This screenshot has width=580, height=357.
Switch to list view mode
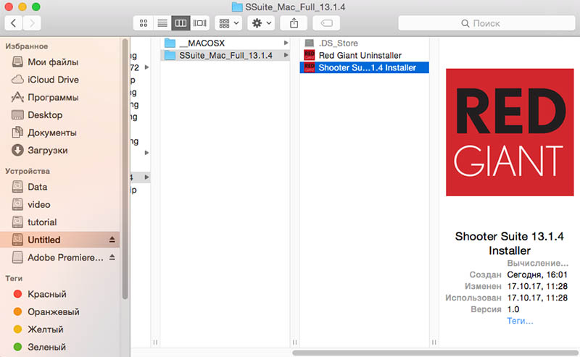point(162,23)
